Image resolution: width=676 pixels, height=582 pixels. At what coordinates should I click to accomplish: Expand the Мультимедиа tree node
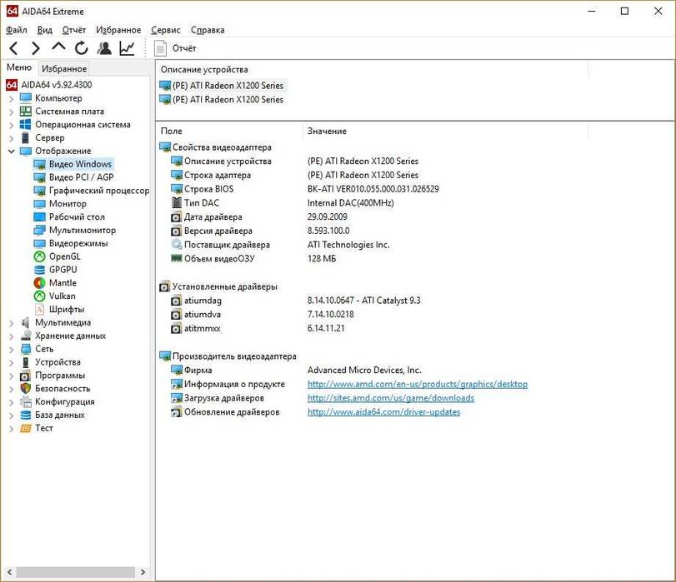(11, 323)
